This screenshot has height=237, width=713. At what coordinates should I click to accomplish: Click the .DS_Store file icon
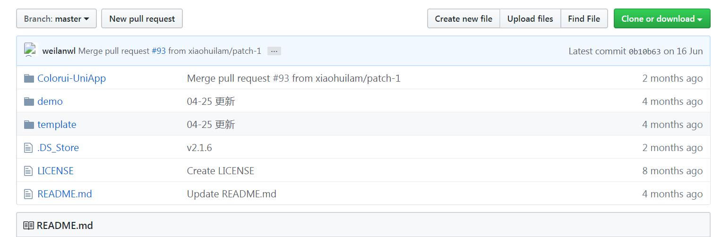29,148
